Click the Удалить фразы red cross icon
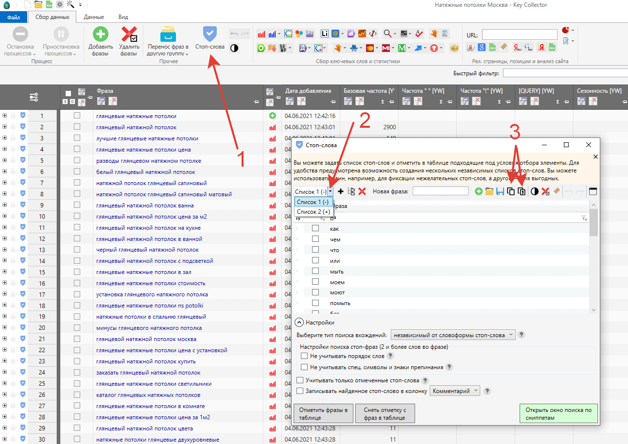Viewport: 628px width, 444px height. click(129, 34)
